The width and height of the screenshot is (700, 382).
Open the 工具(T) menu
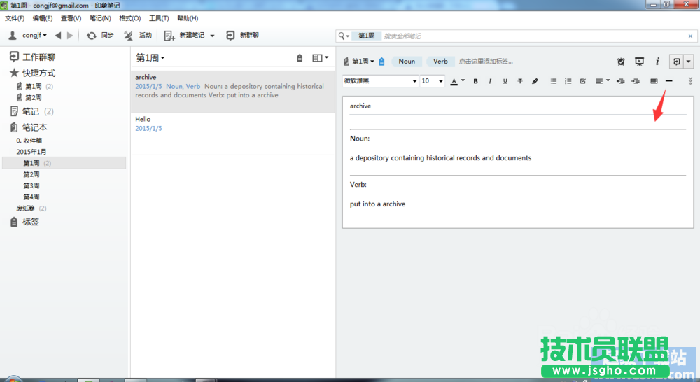159,18
